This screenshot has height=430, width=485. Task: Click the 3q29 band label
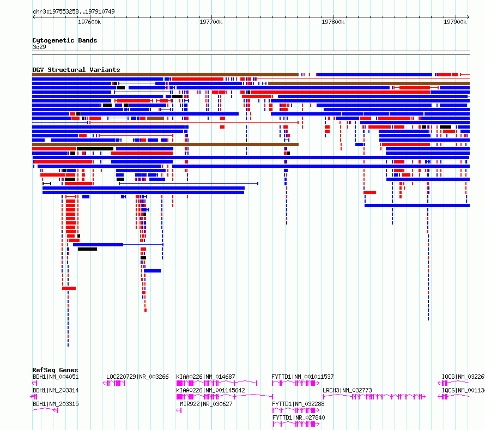click(x=39, y=47)
